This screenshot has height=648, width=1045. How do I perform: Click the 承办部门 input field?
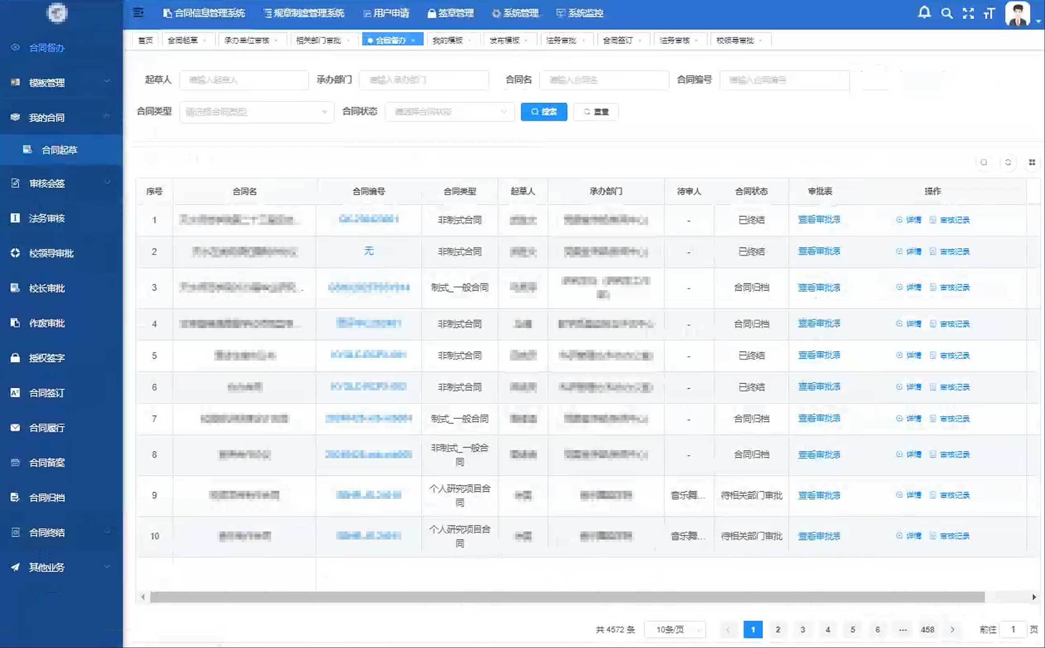[x=424, y=80]
